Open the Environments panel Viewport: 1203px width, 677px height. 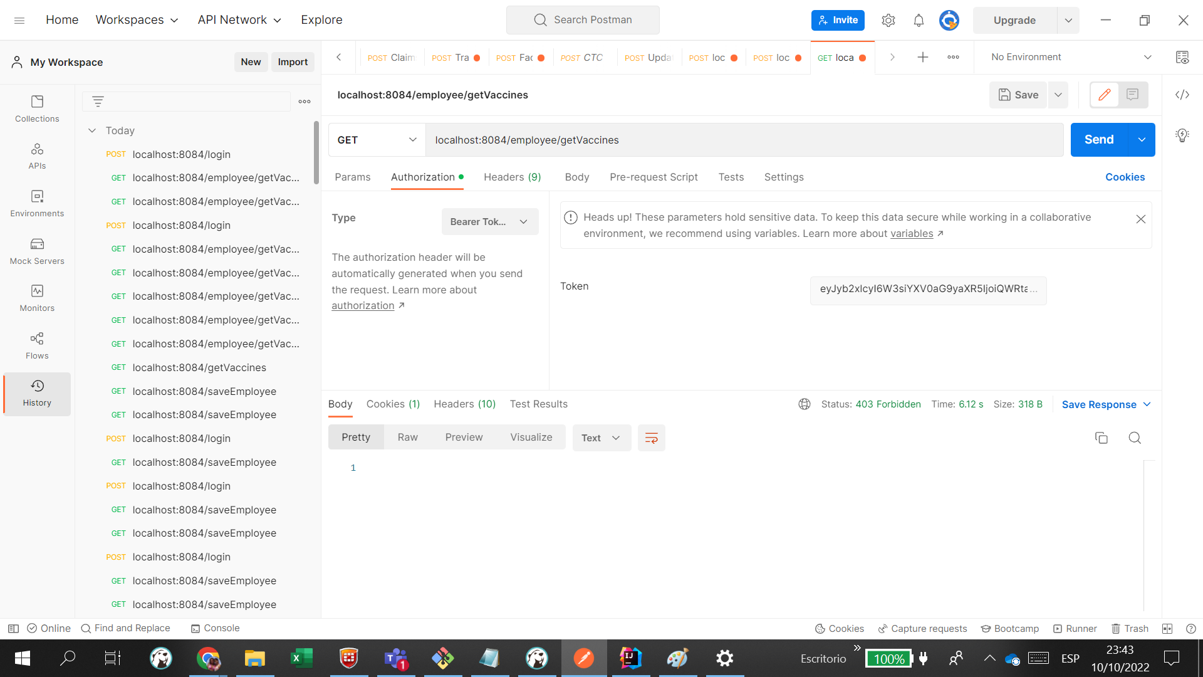click(x=37, y=203)
